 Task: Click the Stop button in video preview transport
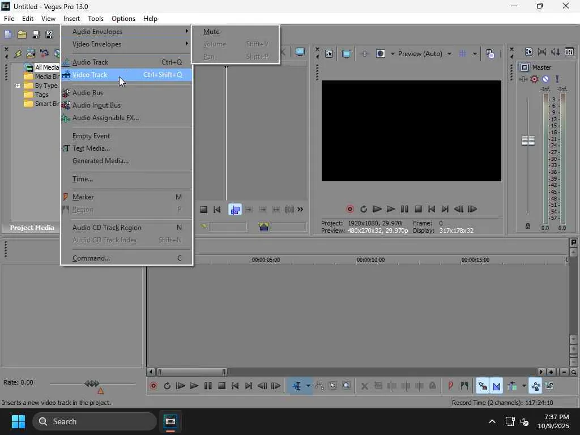tap(418, 209)
